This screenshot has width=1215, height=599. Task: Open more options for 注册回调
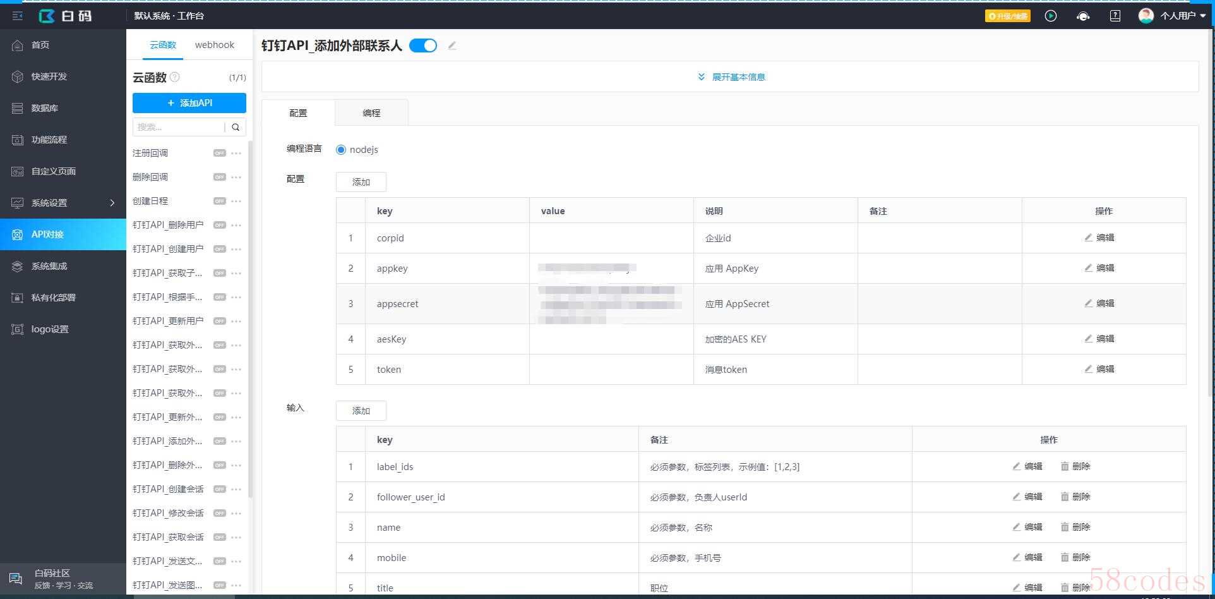click(x=236, y=153)
